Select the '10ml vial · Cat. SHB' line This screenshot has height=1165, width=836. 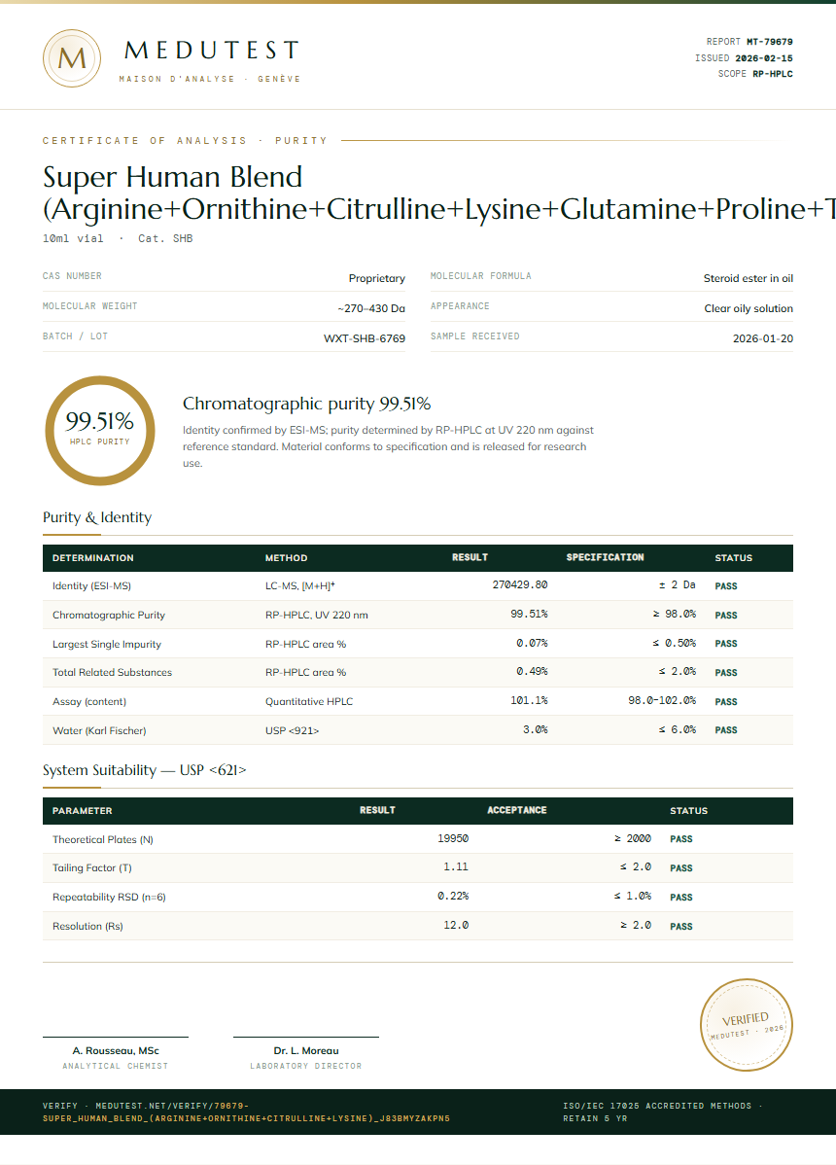click(x=118, y=238)
